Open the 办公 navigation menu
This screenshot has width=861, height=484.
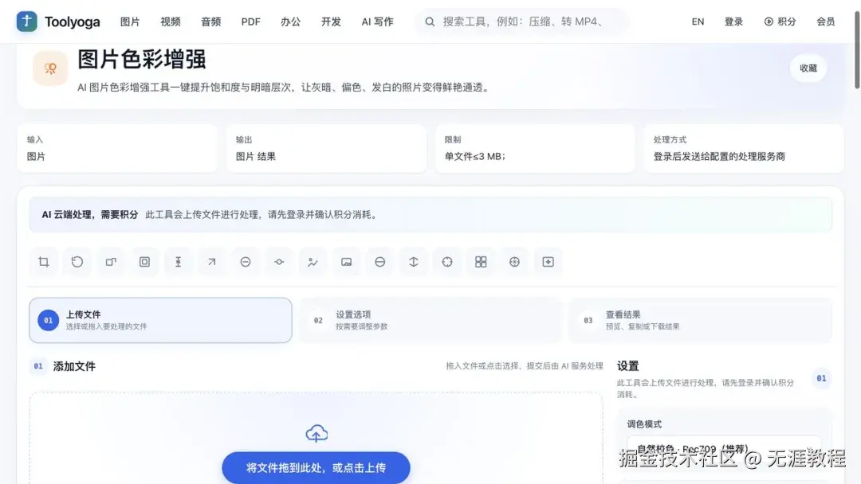point(290,22)
